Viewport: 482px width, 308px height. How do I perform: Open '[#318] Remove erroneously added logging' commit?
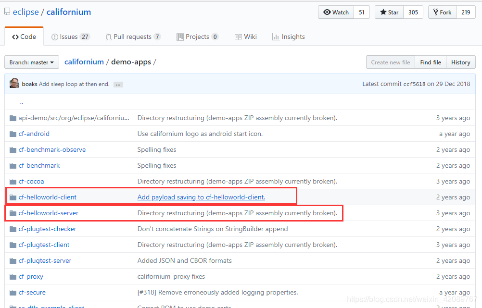tap(217, 292)
